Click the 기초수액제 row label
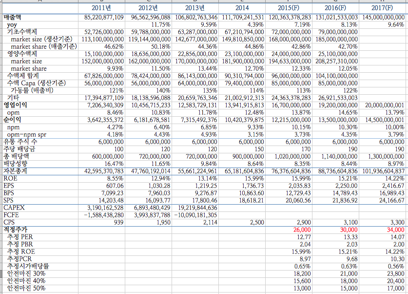Viewport: 408px width, 294px height. click(x=22, y=32)
